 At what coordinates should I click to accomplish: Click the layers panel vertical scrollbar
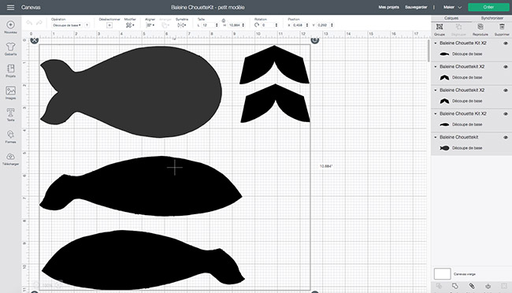tap(429, 50)
